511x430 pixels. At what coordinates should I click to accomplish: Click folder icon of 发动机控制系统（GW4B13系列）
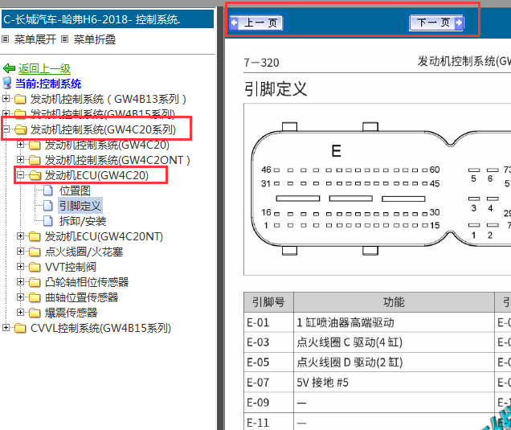coord(20,99)
